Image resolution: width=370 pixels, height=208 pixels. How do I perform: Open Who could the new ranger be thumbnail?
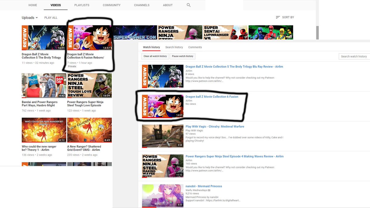44,130
